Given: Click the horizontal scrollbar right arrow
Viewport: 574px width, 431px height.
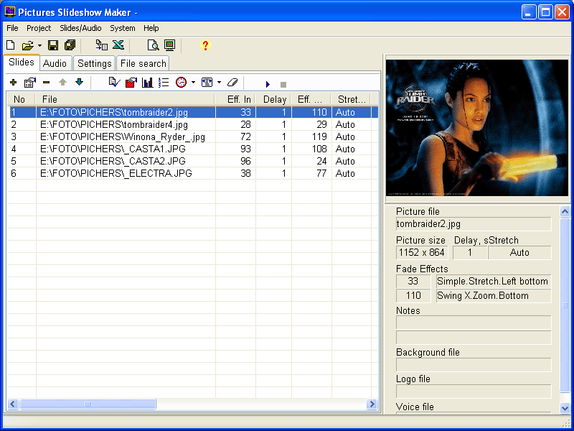Looking at the screenshot, I should pos(372,404).
